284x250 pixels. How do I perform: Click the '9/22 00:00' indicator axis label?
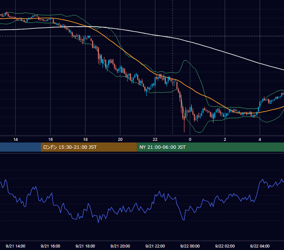pos(190,246)
